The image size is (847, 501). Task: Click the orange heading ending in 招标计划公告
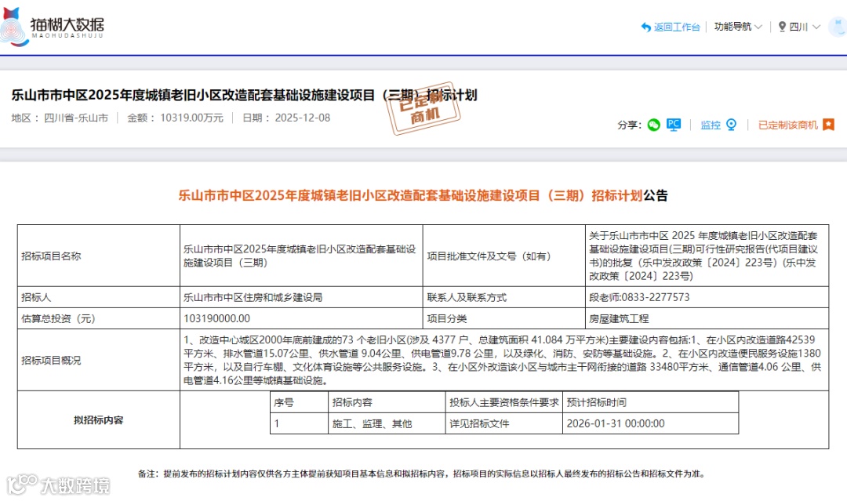pyautogui.click(x=423, y=195)
